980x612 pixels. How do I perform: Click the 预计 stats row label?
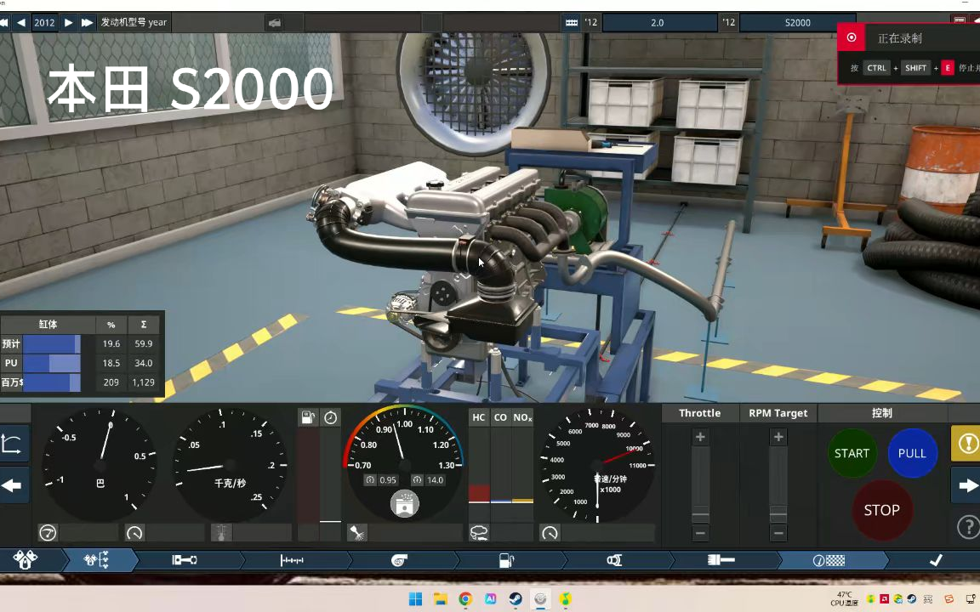click(x=11, y=343)
